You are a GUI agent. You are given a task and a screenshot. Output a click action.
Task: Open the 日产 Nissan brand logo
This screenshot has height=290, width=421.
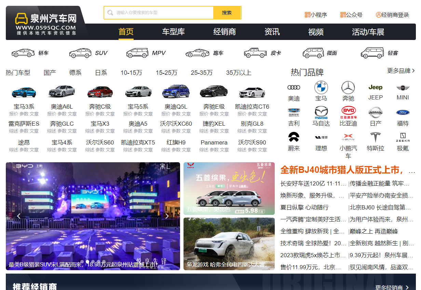(x=376, y=112)
